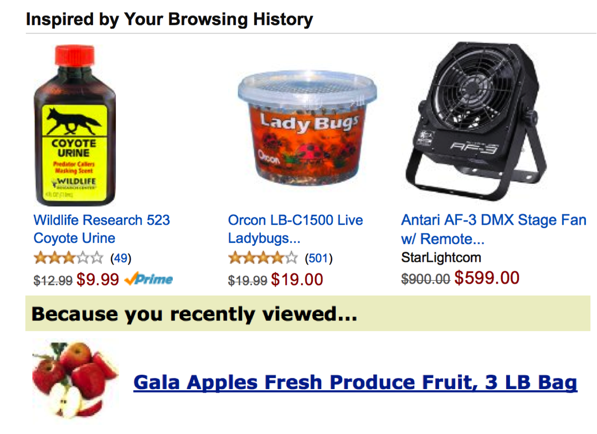Screen dimensions: 597x434
Task: Open the Gala Apples thumbnail image
Action: [x=75, y=381]
